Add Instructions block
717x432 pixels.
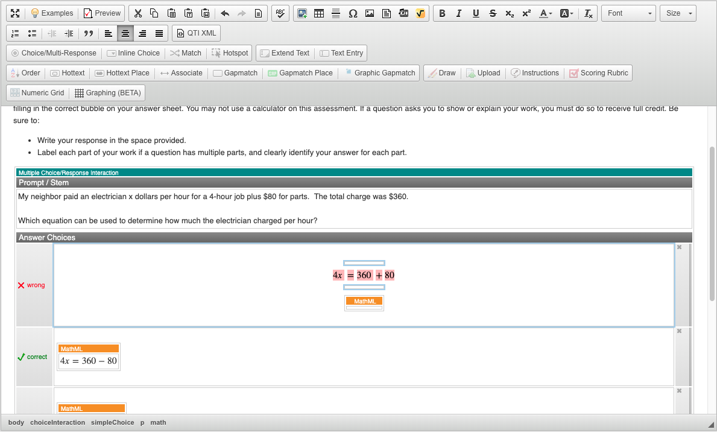point(534,73)
